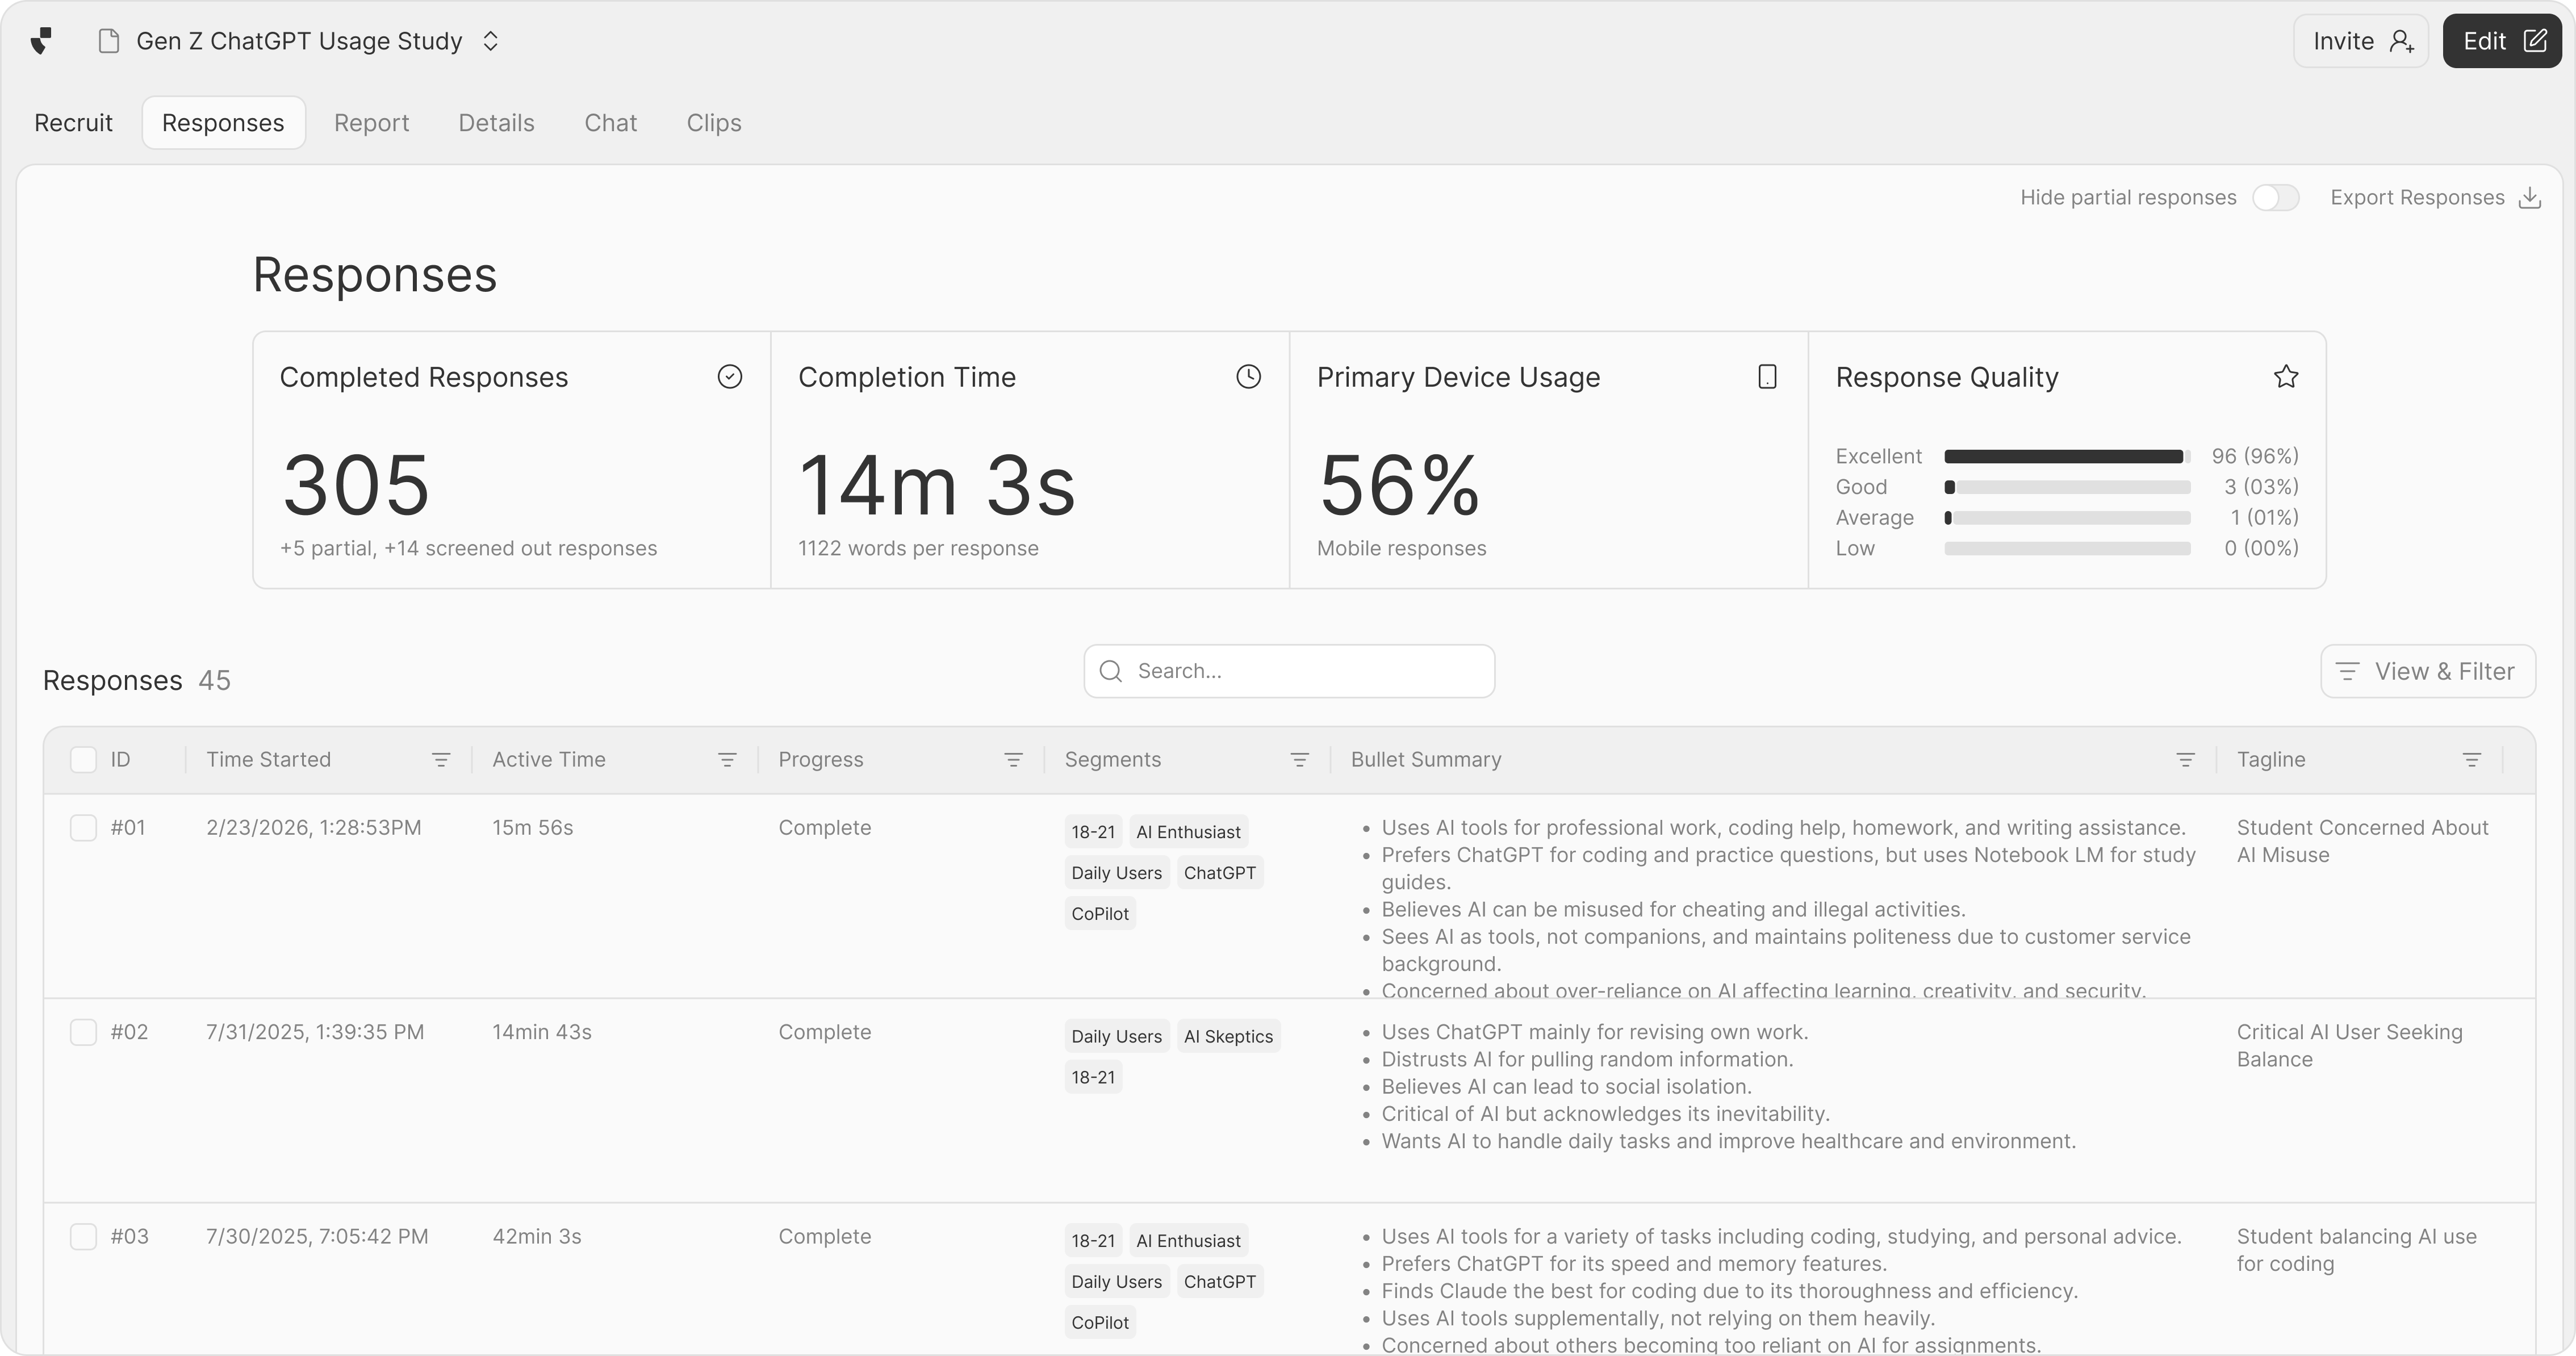The width and height of the screenshot is (2576, 1356).
Task: Switch to the Report tab
Action: 371,123
